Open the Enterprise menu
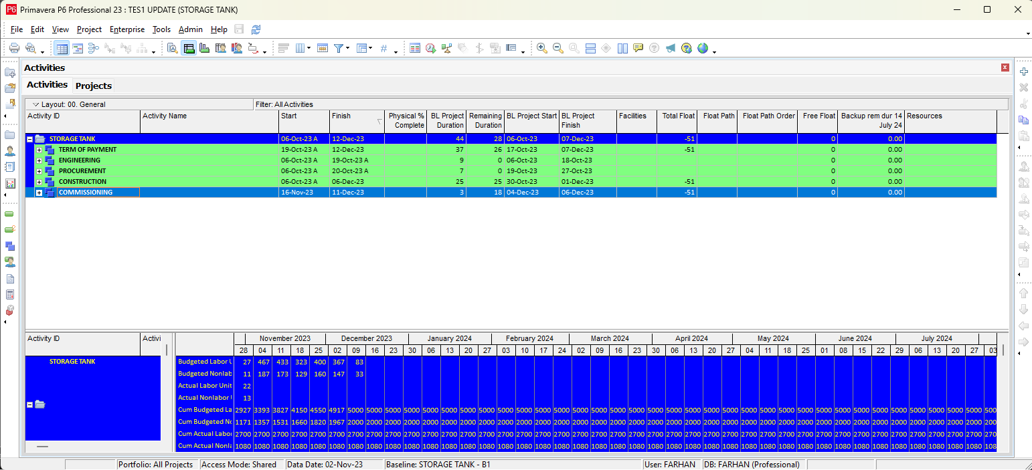Image resolution: width=1032 pixels, height=470 pixels. tap(127, 29)
